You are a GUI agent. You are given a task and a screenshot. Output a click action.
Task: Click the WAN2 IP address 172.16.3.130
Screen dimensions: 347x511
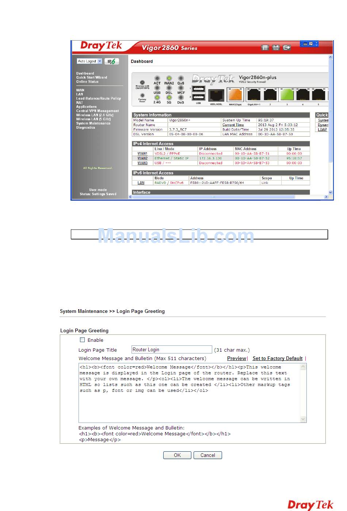click(x=210, y=158)
